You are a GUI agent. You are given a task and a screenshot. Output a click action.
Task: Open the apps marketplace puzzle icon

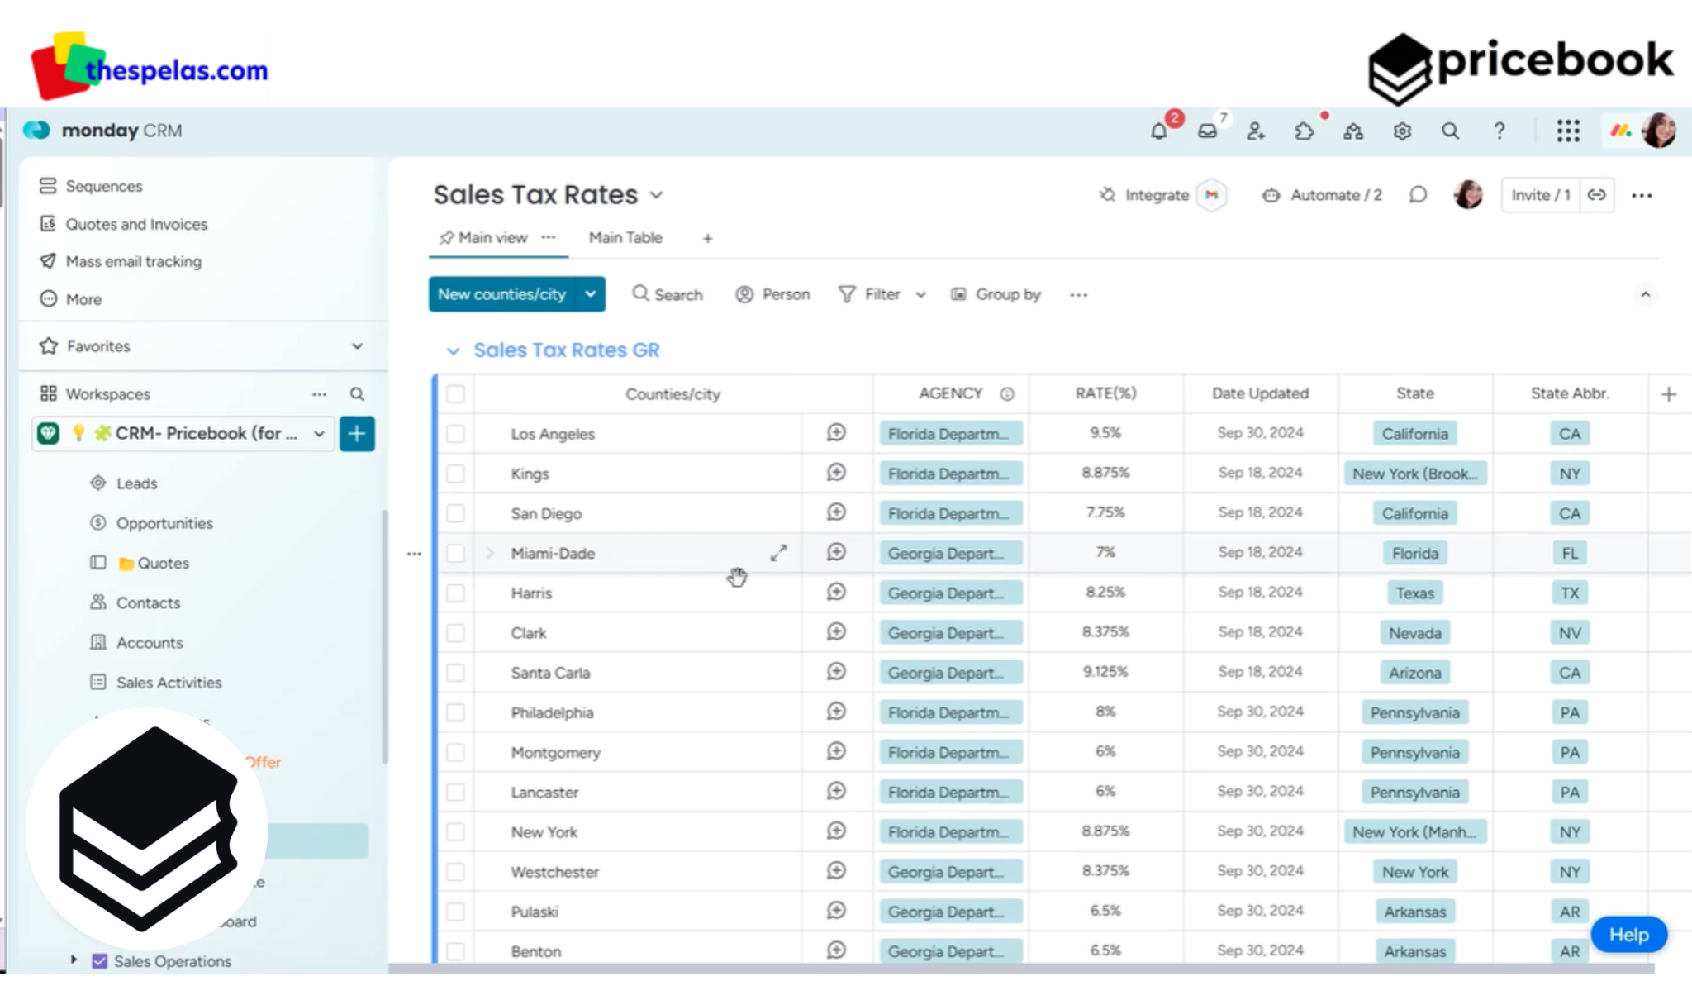(x=1305, y=131)
